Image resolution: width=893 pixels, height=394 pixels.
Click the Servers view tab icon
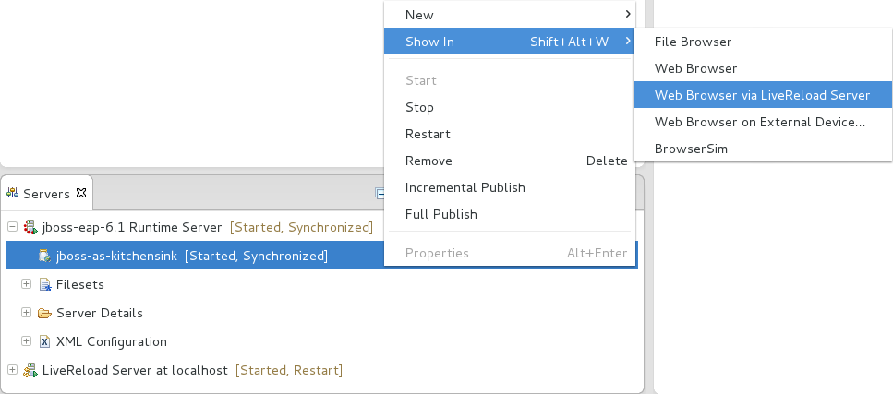pos(12,194)
